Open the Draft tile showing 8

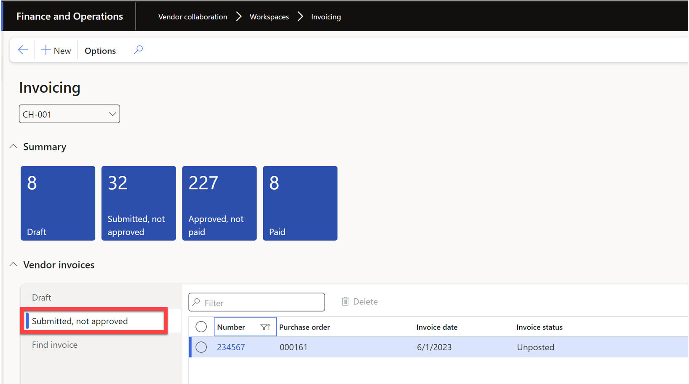pyautogui.click(x=58, y=203)
